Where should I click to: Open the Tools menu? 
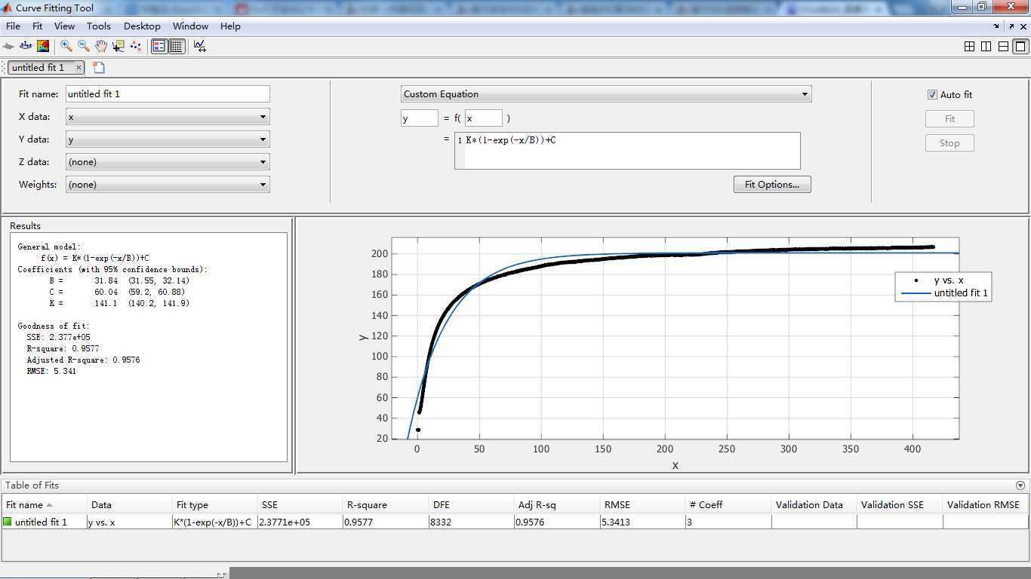[x=99, y=26]
